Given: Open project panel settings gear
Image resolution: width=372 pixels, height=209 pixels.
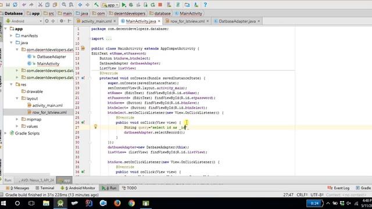Looking at the screenshot, I should point(62,21).
